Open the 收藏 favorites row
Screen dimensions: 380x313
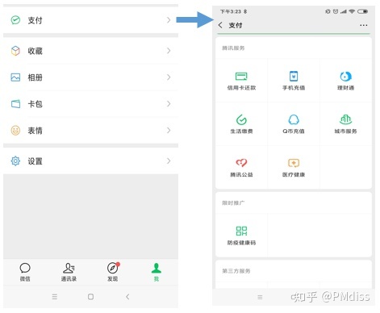coord(90,51)
